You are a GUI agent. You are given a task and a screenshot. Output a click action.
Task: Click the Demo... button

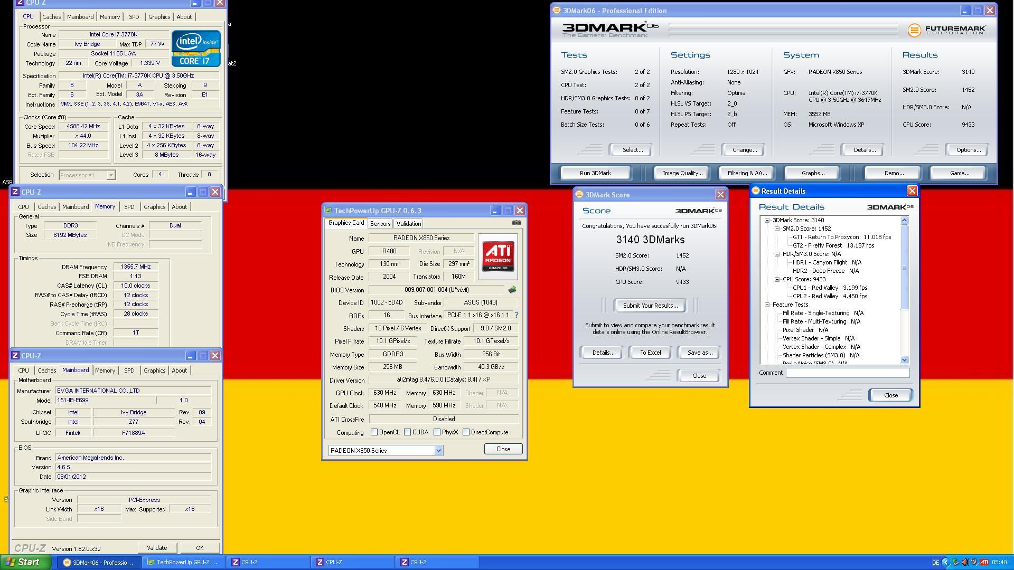coord(894,173)
